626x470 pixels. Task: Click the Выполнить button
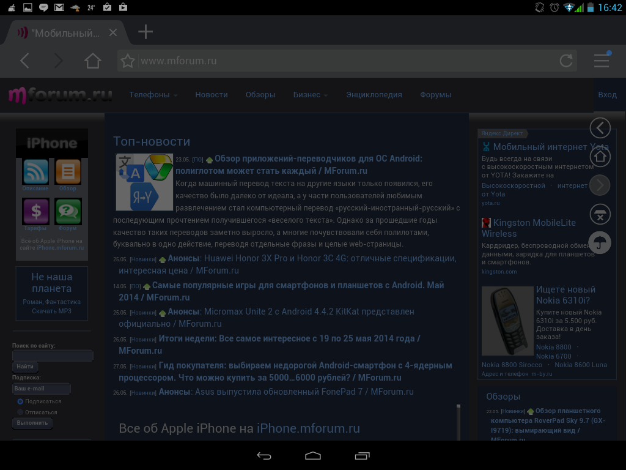coord(32,423)
